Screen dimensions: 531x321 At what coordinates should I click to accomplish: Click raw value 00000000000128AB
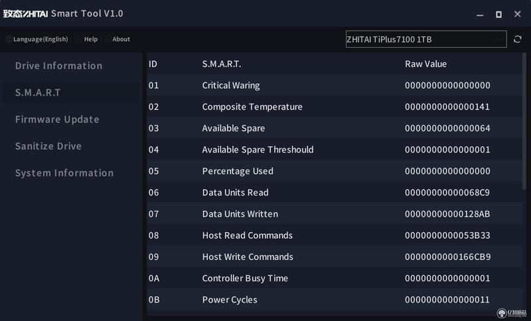(447, 214)
